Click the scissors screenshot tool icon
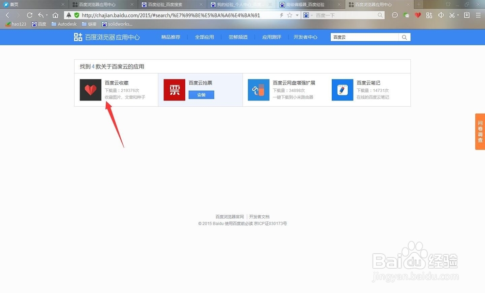The height and width of the screenshot is (293, 485). pos(452,15)
